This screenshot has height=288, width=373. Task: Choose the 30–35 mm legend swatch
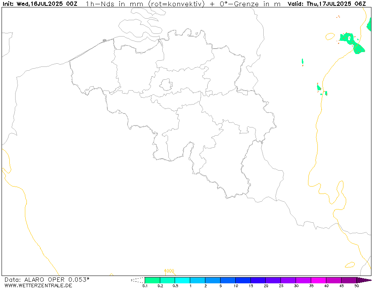point(303,280)
